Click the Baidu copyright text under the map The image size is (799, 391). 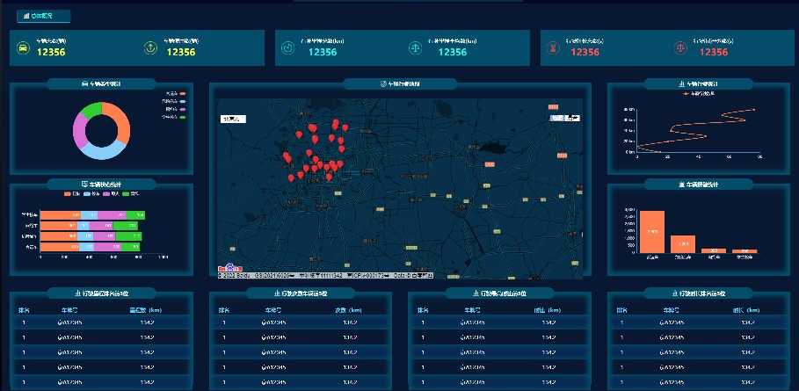pos(326,275)
